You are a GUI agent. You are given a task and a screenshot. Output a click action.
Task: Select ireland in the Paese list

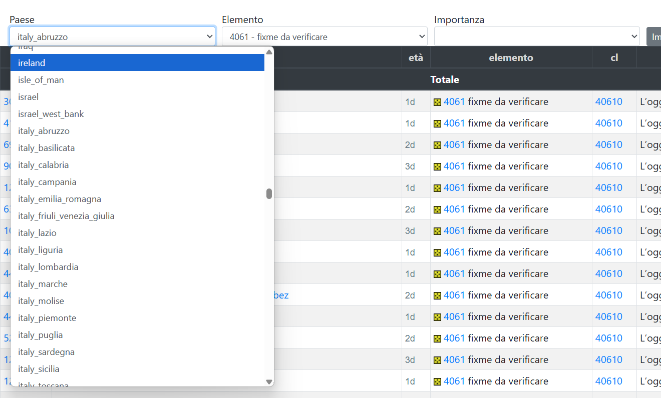pos(137,63)
